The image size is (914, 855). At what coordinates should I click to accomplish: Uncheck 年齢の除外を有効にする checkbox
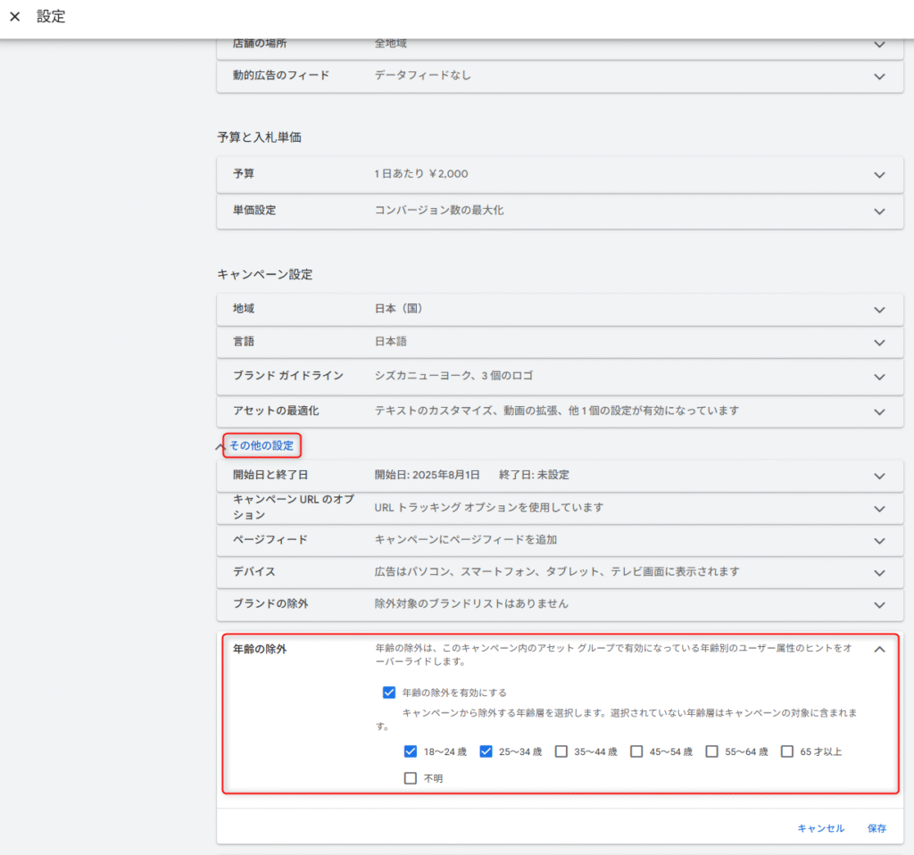[x=389, y=693]
